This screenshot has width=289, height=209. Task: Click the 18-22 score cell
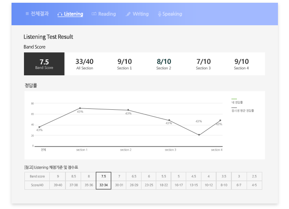point(164,185)
